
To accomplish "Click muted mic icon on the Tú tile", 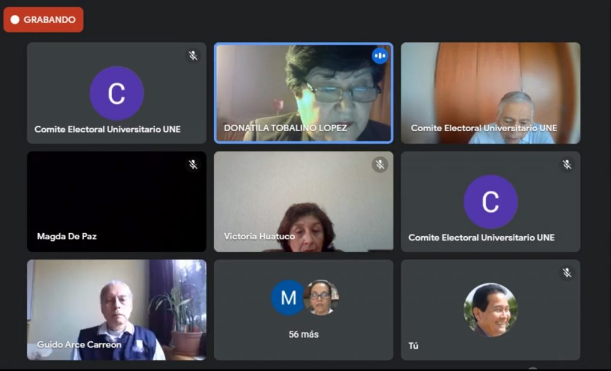I will 567,273.
